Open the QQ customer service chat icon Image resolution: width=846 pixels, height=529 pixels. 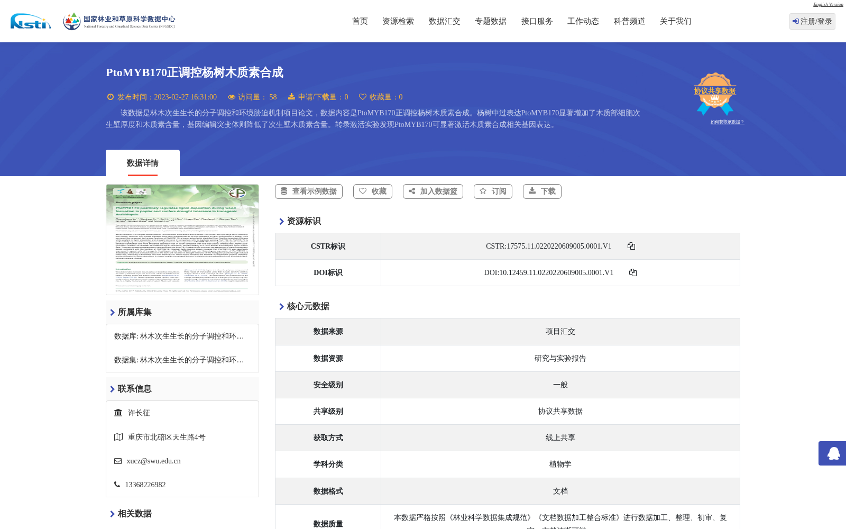[x=833, y=453]
